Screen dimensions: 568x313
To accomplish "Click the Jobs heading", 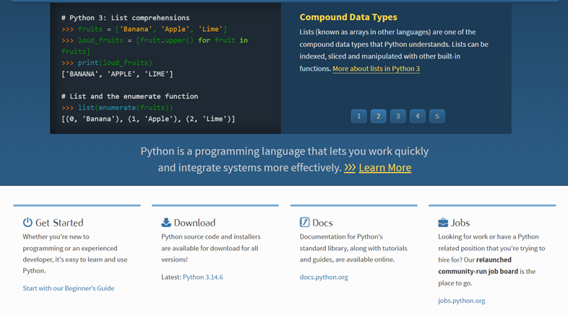I will [x=460, y=223].
